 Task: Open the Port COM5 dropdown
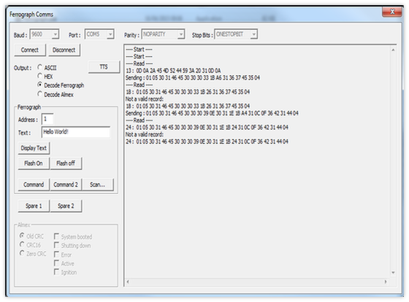(99, 34)
